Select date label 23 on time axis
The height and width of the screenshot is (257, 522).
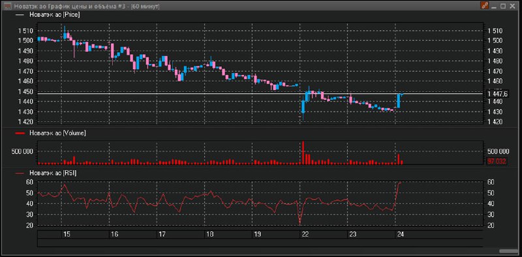(x=352, y=234)
